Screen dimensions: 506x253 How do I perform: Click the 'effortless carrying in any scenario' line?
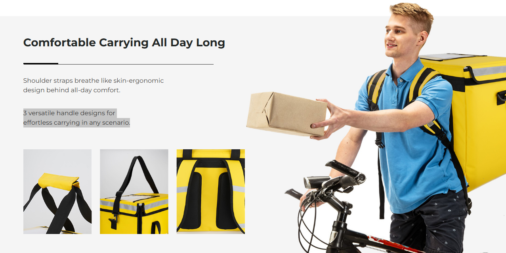(76, 123)
